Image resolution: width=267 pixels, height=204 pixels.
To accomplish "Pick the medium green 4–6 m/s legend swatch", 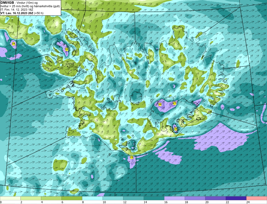I will pyautogui.click(x=51, y=198).
